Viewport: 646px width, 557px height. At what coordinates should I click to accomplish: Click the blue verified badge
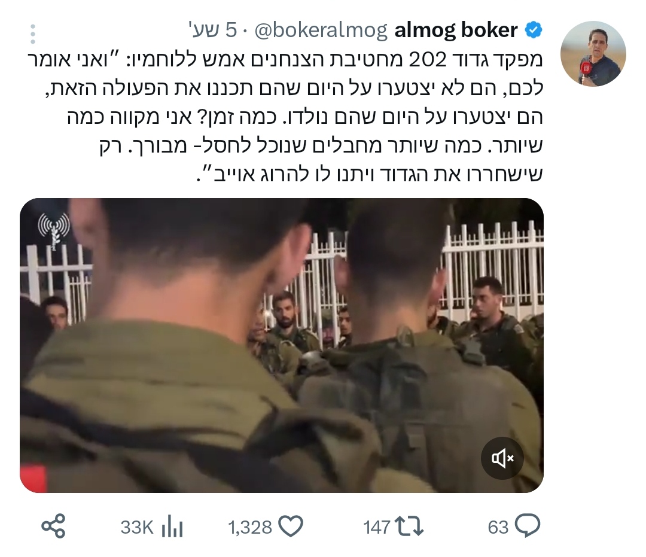(534, 30)
